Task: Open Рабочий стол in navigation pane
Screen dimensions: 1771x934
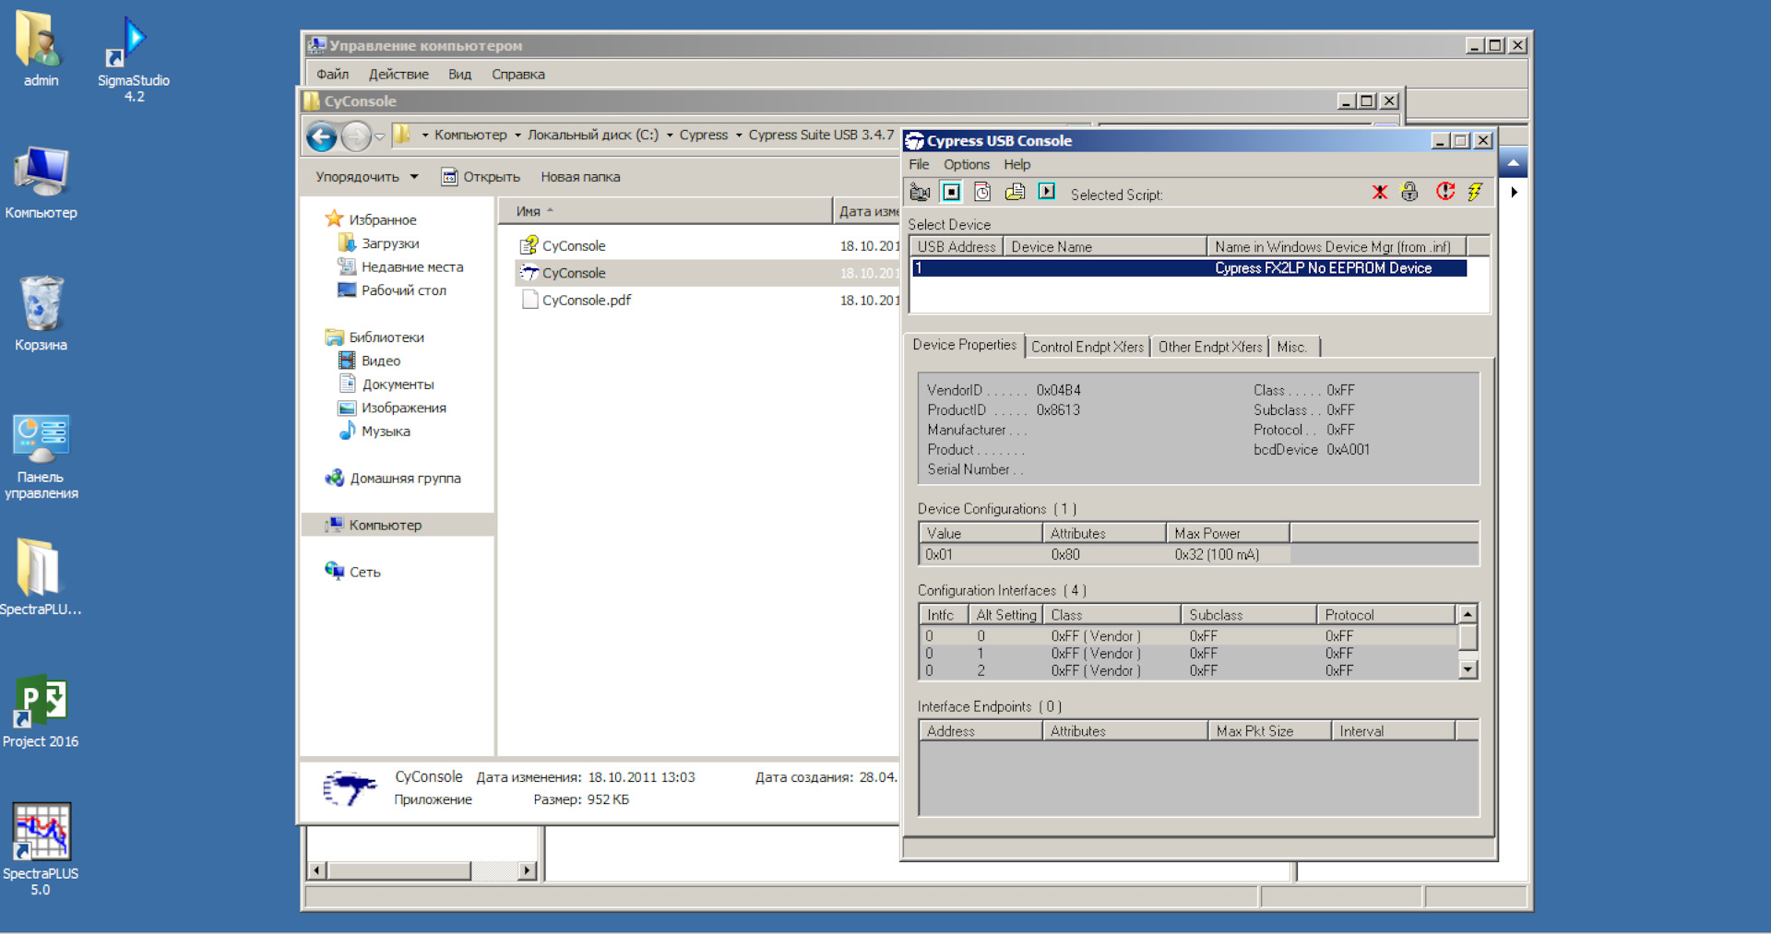Action: [x=403, y=290]
